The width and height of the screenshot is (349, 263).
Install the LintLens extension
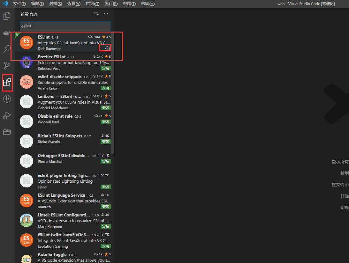tap(105, 108)
